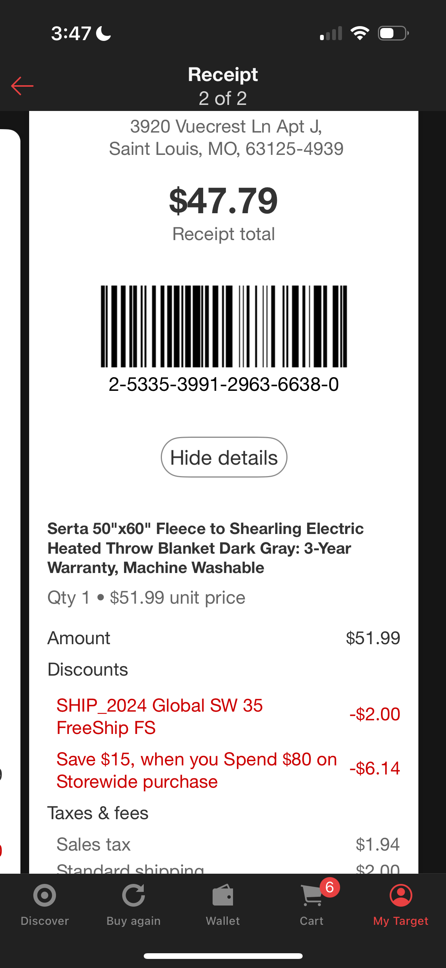Image resolution: width=446 pixels, height=968 pixels.
Task: Tap the SHIP_2024 FreeShip discount line
Action: (228, 716)
